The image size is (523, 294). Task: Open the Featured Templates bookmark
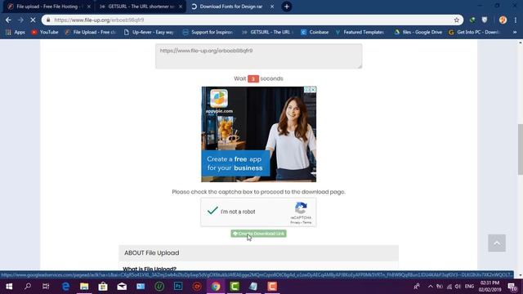tap(360, 32)
